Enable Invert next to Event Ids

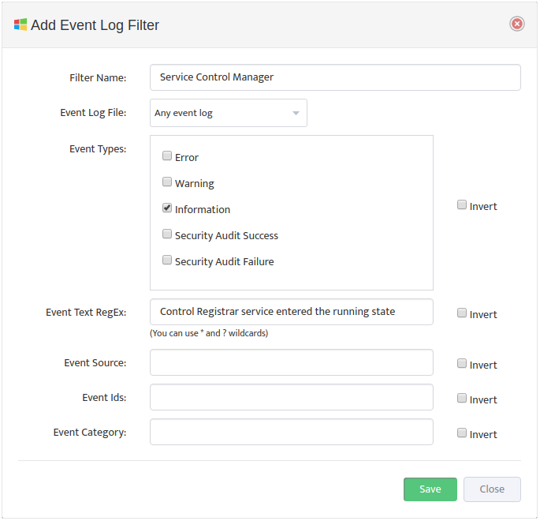[461, 399]
